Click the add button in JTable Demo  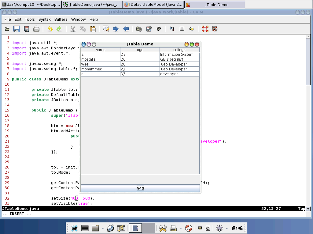click(140, 188)
